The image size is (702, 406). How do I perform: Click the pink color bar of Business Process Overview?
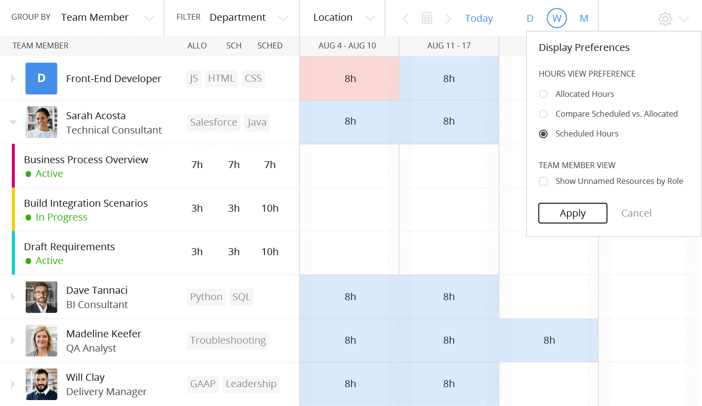pyautogui.click(x=13, y=166)
